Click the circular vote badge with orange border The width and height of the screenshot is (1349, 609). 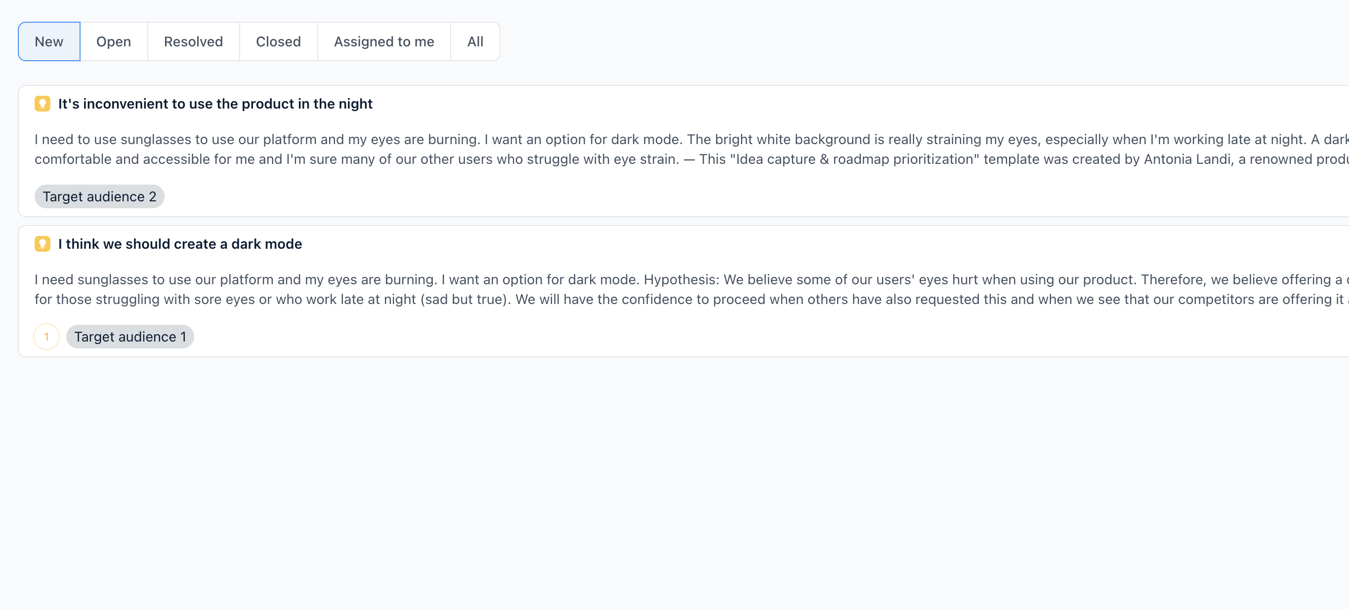tap(46, 337)
